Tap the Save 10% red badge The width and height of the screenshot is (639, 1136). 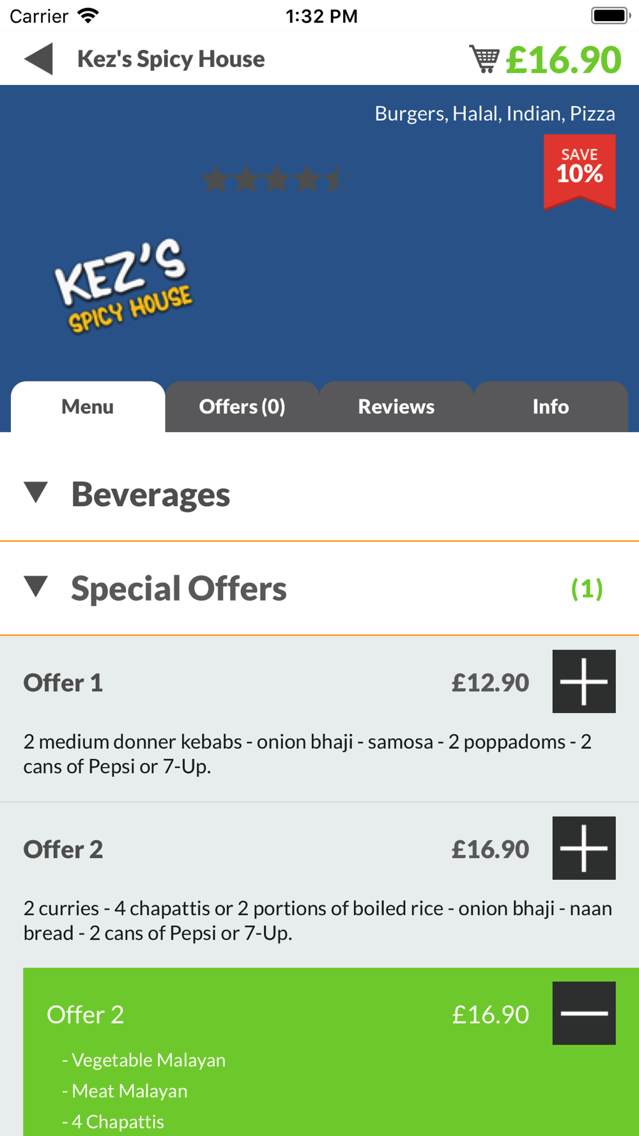(x=580, y=172)
